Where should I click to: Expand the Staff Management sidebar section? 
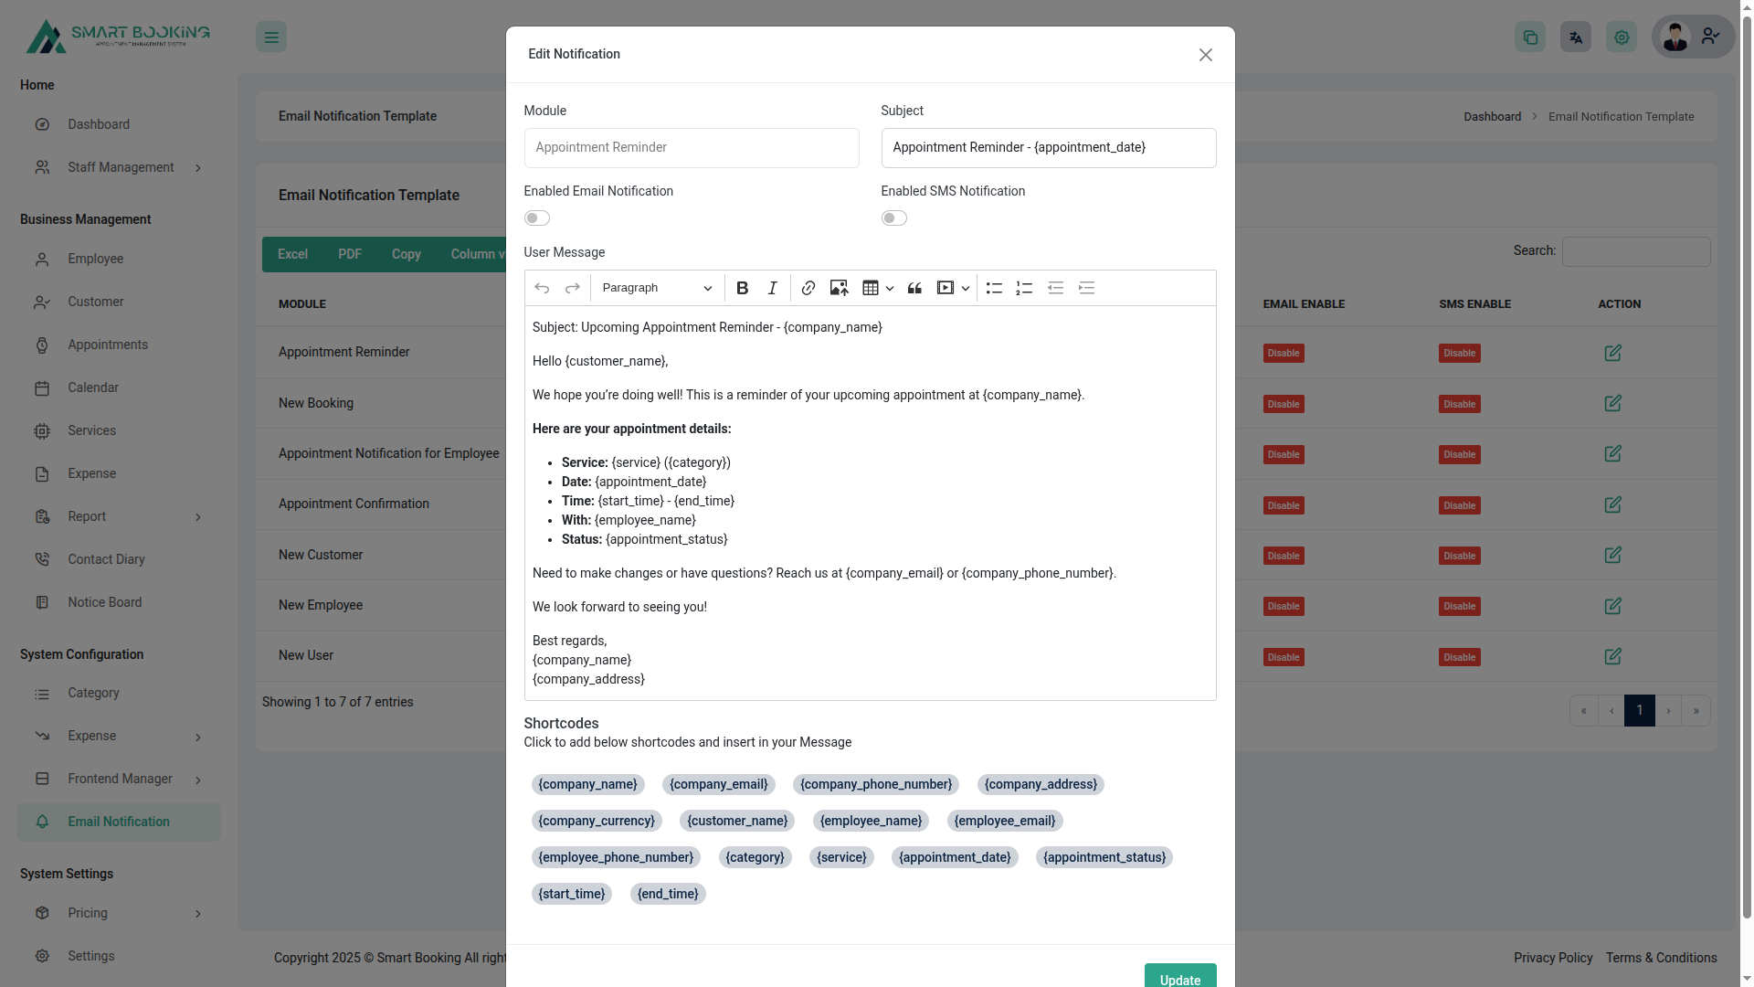(120, 167)
